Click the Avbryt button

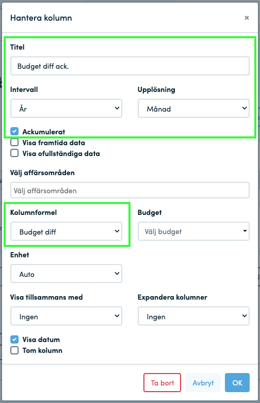203,383
